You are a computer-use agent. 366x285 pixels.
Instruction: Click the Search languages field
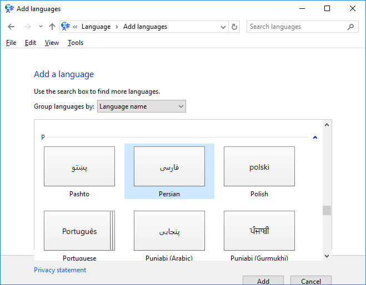tap(296, 27)
